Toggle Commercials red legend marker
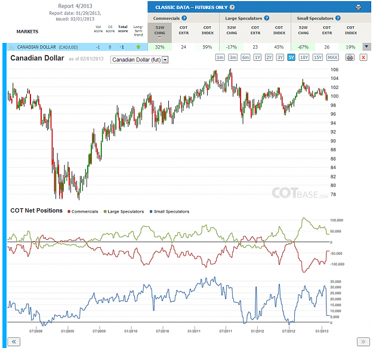This screenshot has height=348, width=373. (x=69, y=212)
